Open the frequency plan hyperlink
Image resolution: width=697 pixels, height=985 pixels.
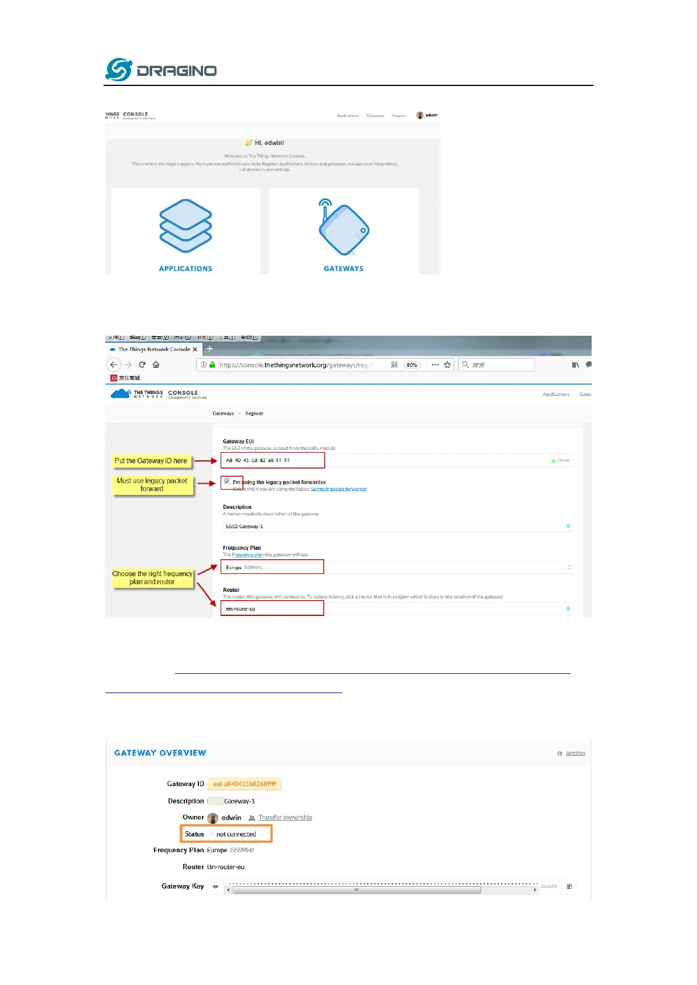pos(248,555)
